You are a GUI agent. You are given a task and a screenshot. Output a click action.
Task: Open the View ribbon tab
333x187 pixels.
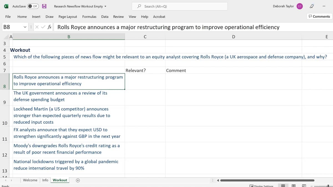(x=132, y=17)
